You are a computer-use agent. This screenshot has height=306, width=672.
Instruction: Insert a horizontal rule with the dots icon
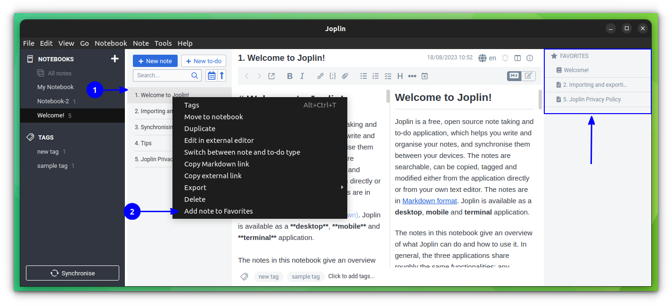[412, 76]
